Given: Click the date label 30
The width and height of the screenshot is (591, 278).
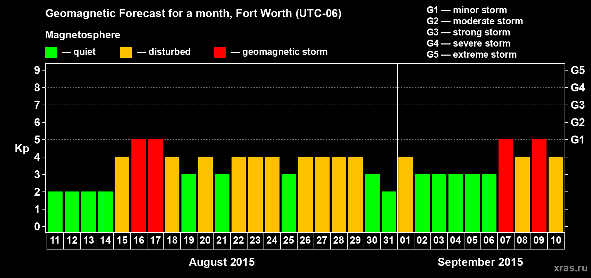Looking at the screenshot, I should point(372,240).
